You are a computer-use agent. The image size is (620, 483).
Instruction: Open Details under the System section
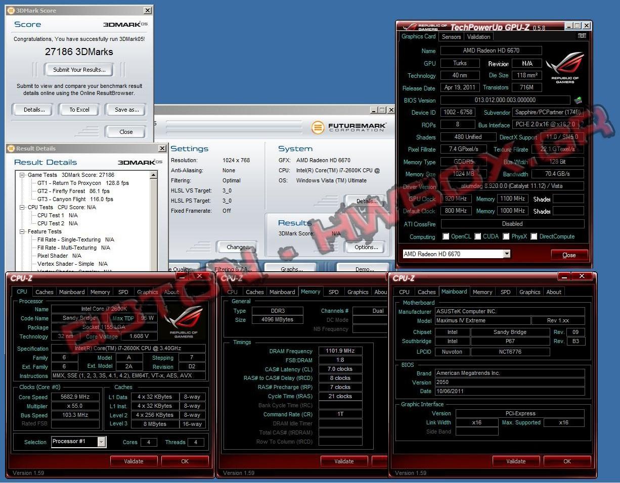tap(367, 201)
